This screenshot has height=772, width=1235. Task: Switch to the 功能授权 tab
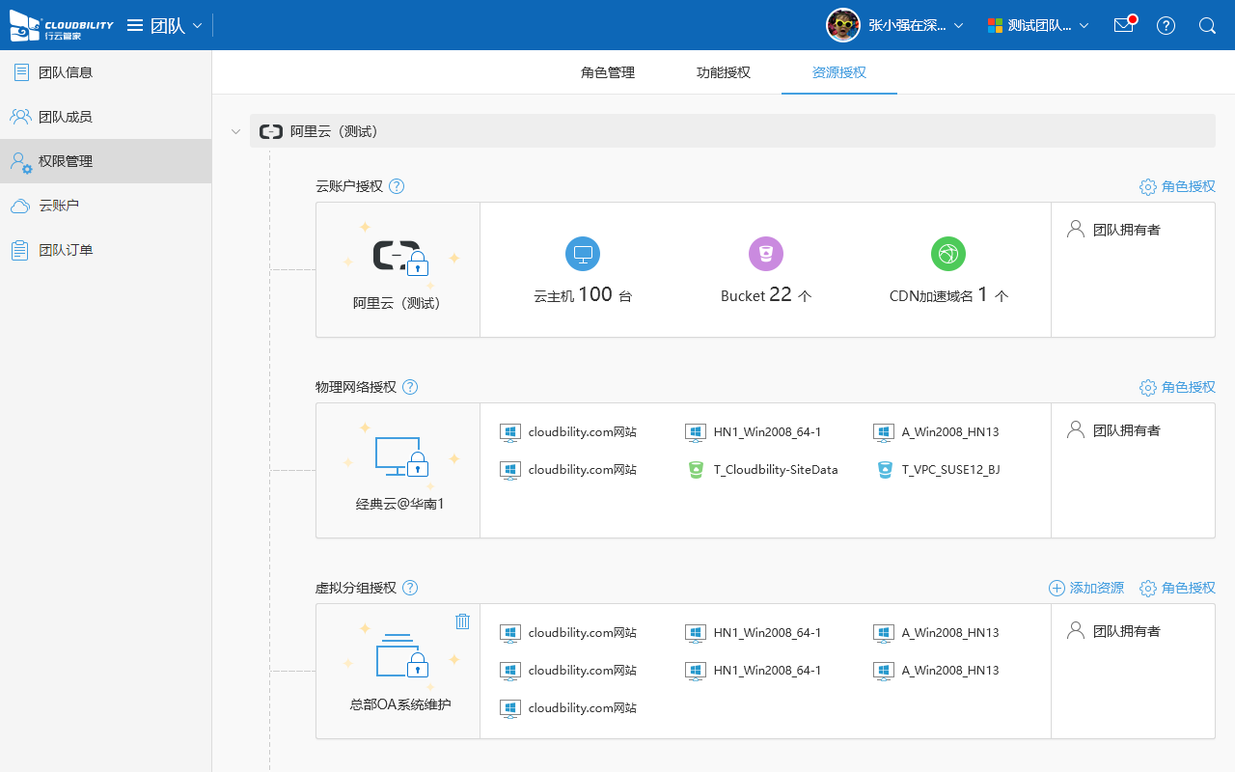724,72
